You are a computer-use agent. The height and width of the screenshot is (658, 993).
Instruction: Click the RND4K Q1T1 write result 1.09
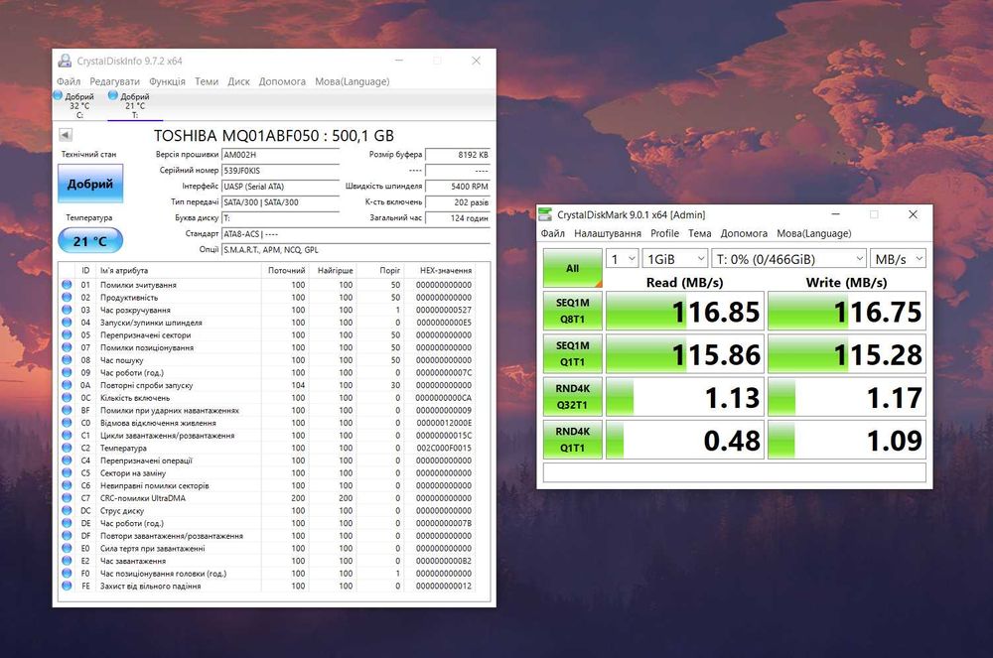[x=847, y=440]
